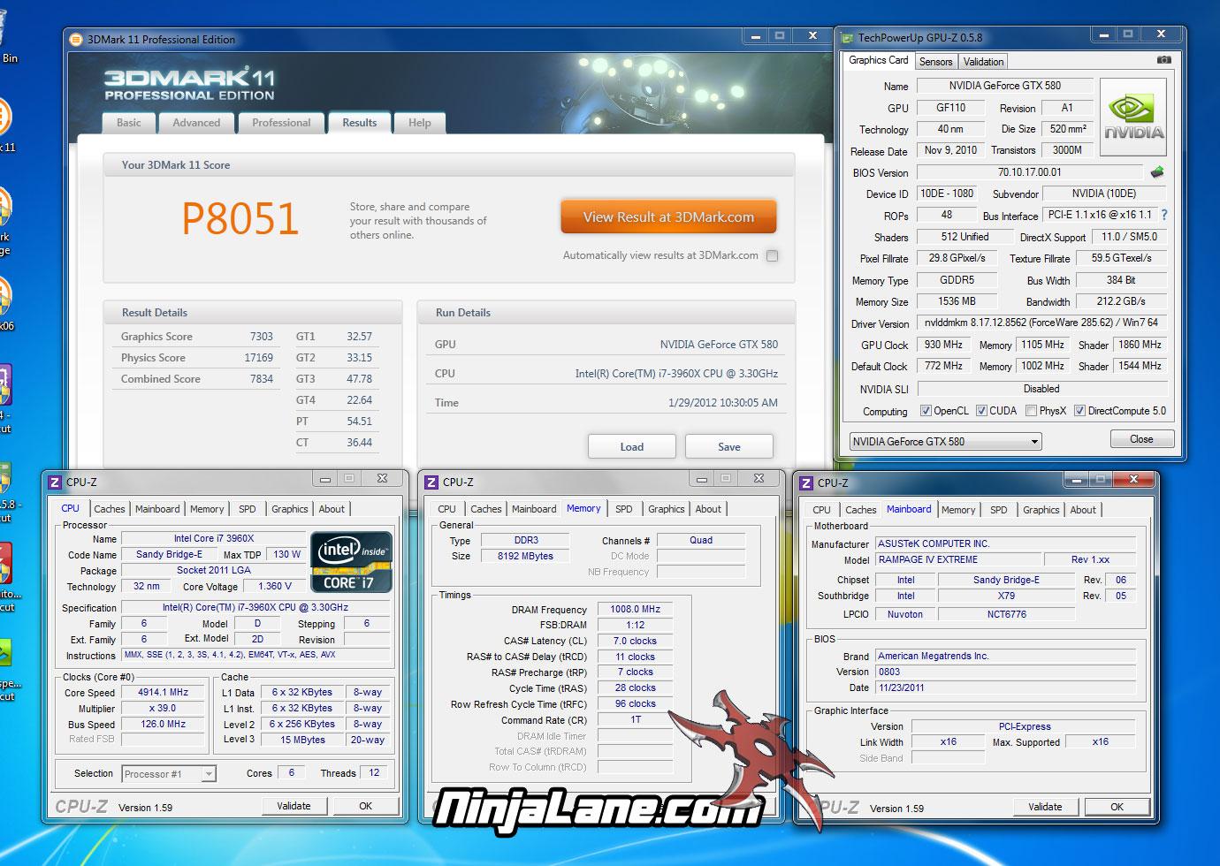The height and width of the screenshot is (866, 1220).
Task: Open the Help tab in 3DMark
Action: [x=420, y=123]
